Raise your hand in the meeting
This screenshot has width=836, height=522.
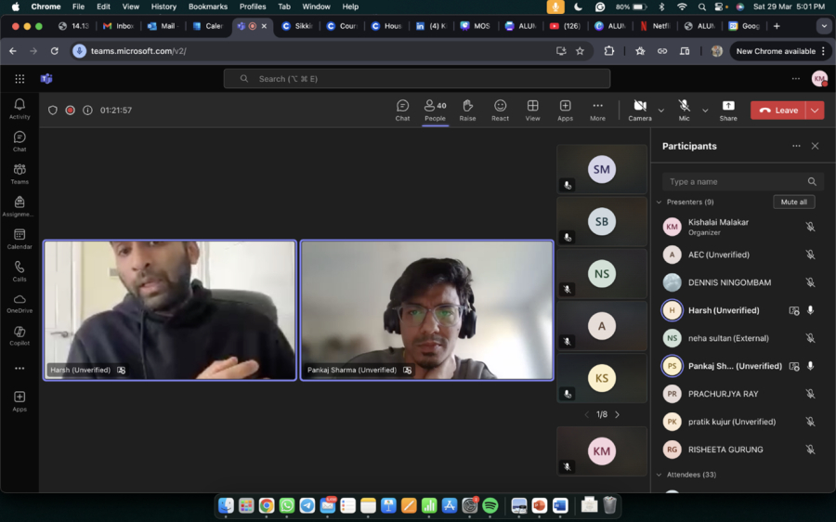tap(467, 111)
